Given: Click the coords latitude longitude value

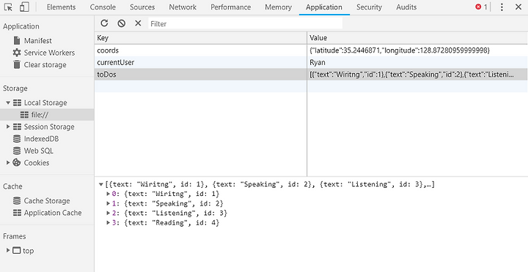Looking at the screenshot, I should coord(417,50).
